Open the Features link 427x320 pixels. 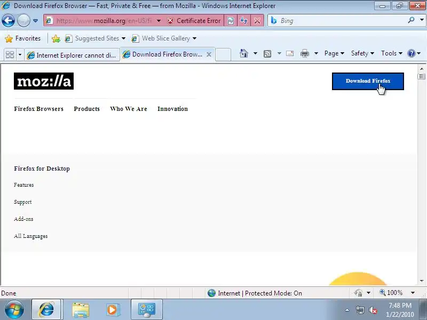(24, 185)
